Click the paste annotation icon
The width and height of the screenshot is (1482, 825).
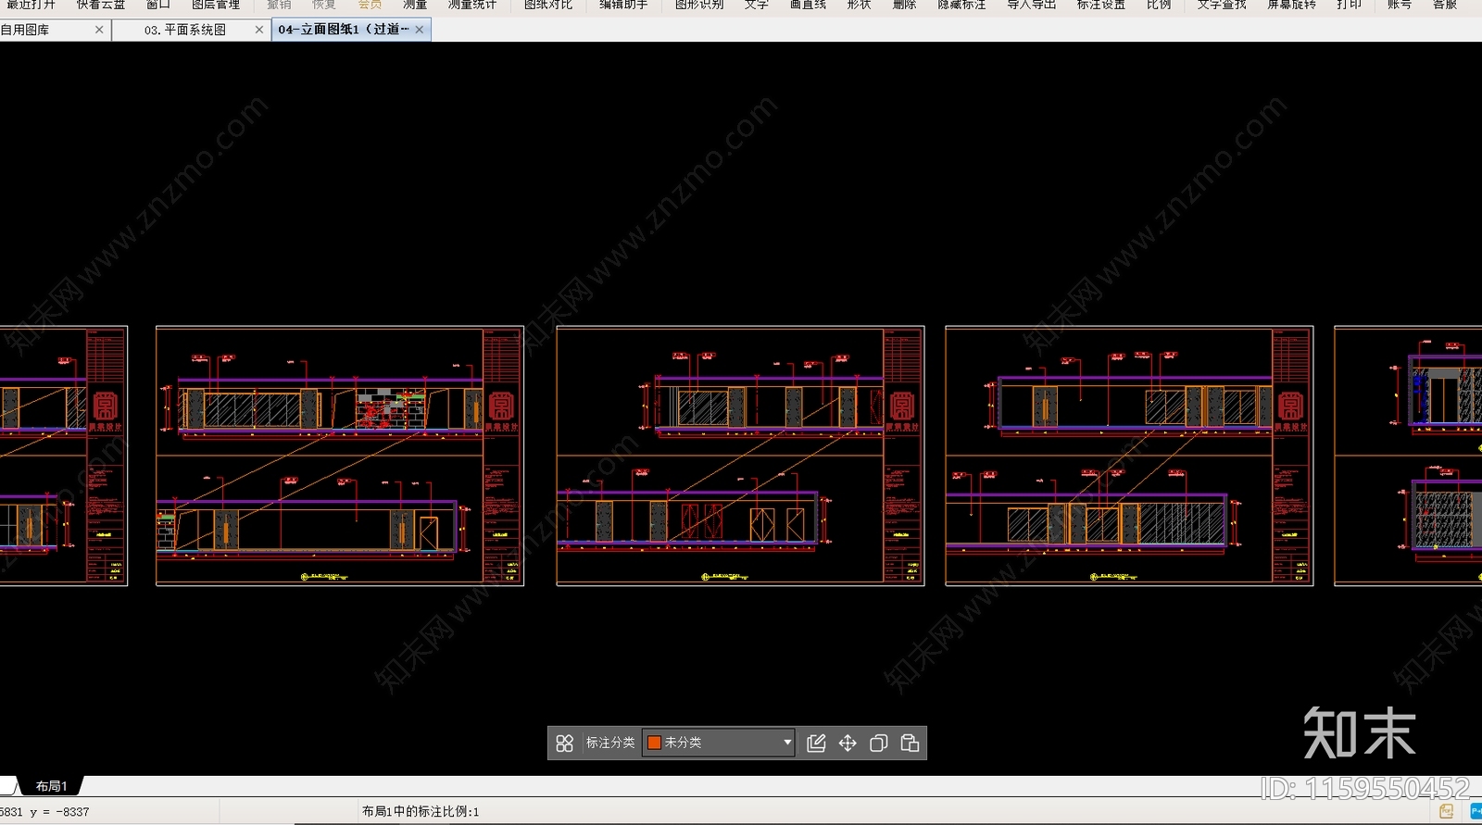[910, 743]
